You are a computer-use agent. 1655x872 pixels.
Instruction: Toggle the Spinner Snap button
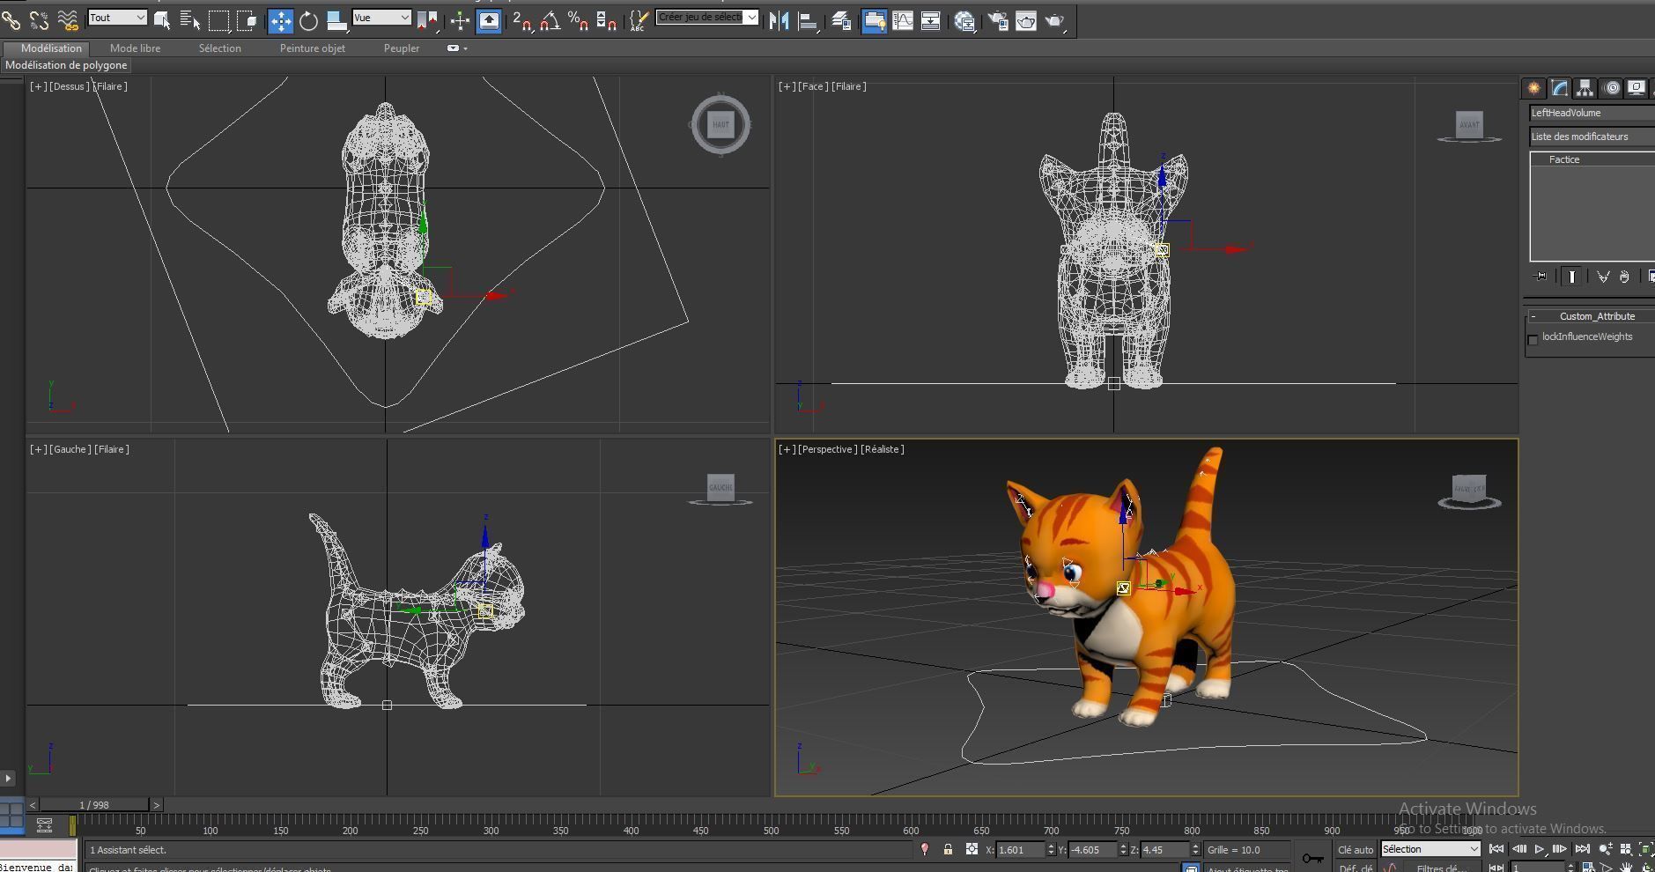click(x=606, y=20)
